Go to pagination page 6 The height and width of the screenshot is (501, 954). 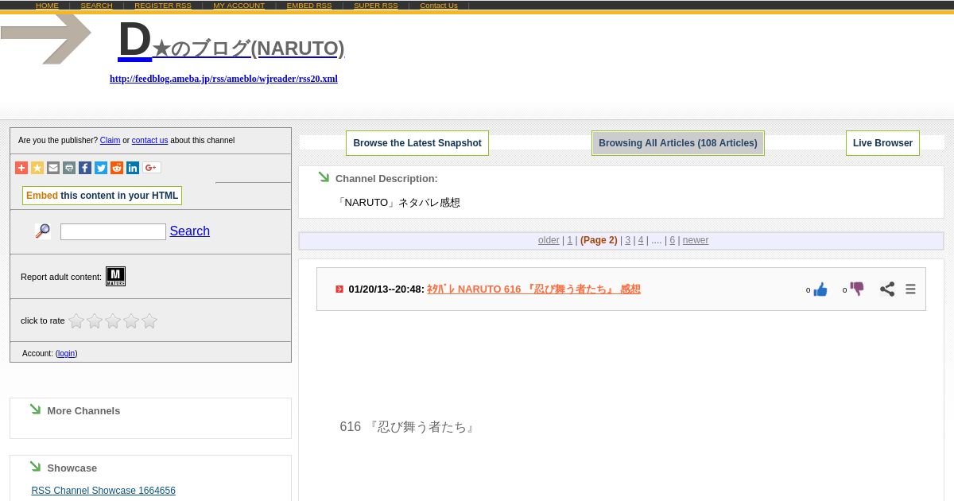(672, 240)
